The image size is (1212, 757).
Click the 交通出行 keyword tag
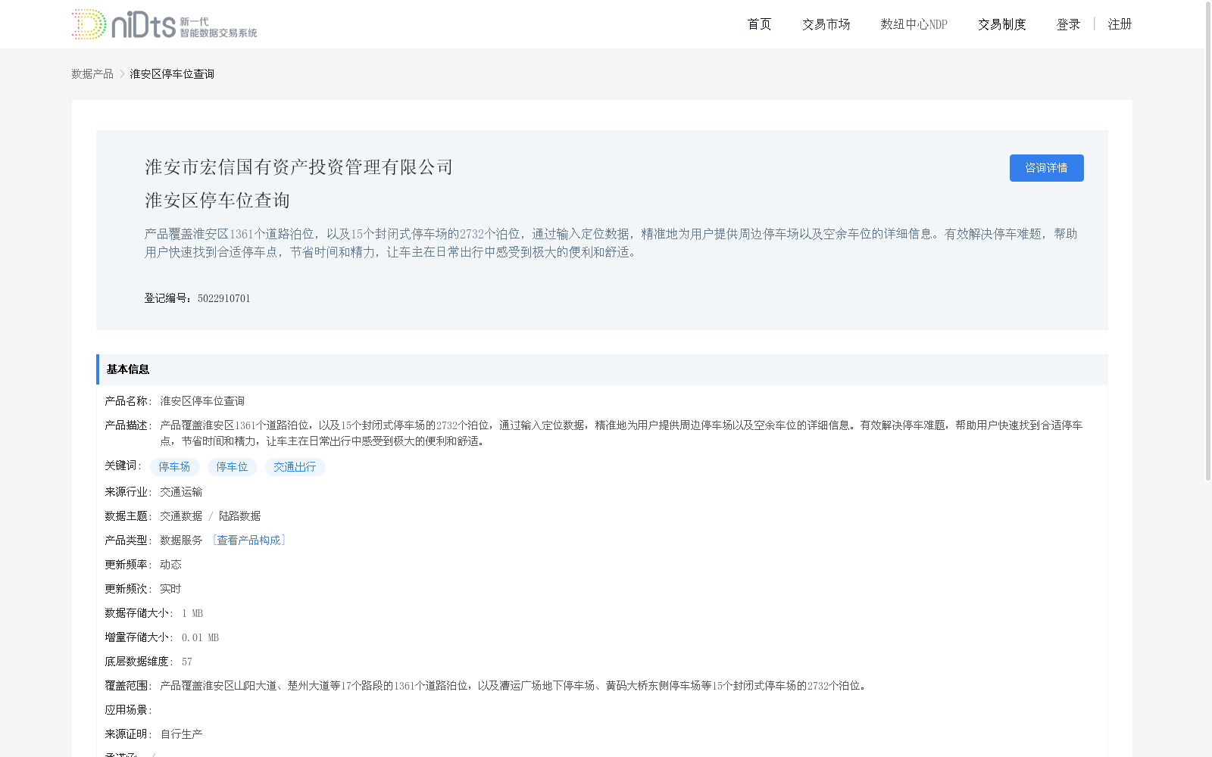tap(295, 467)
